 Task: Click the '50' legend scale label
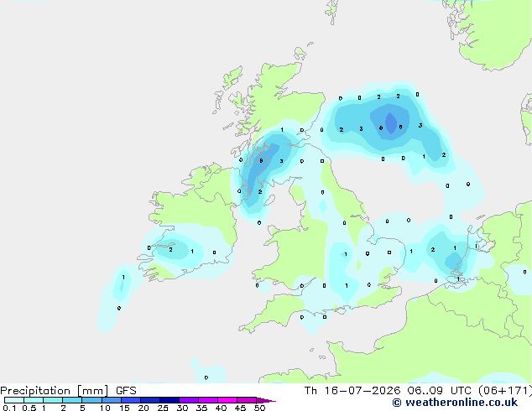(259, 408)
